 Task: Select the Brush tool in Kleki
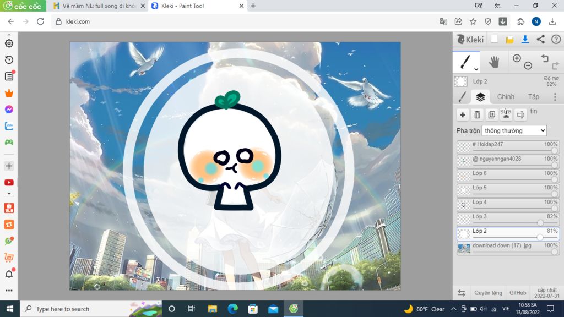465,62
